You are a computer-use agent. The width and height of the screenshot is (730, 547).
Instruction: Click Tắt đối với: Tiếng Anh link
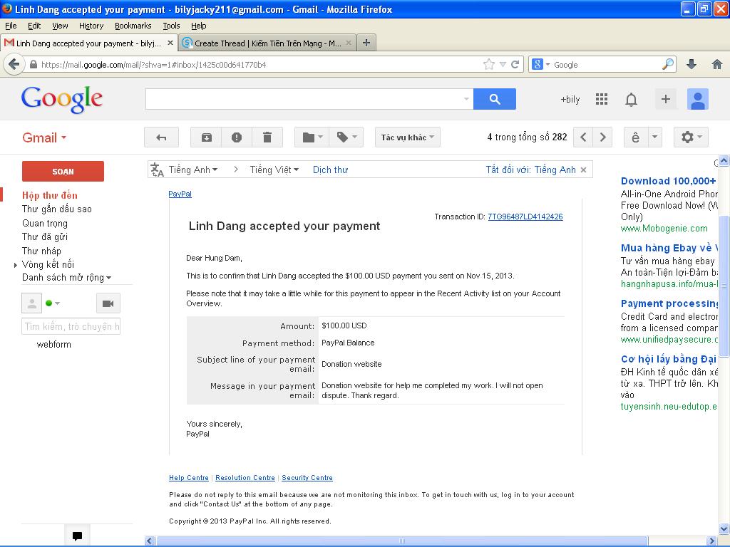point(530,170)
